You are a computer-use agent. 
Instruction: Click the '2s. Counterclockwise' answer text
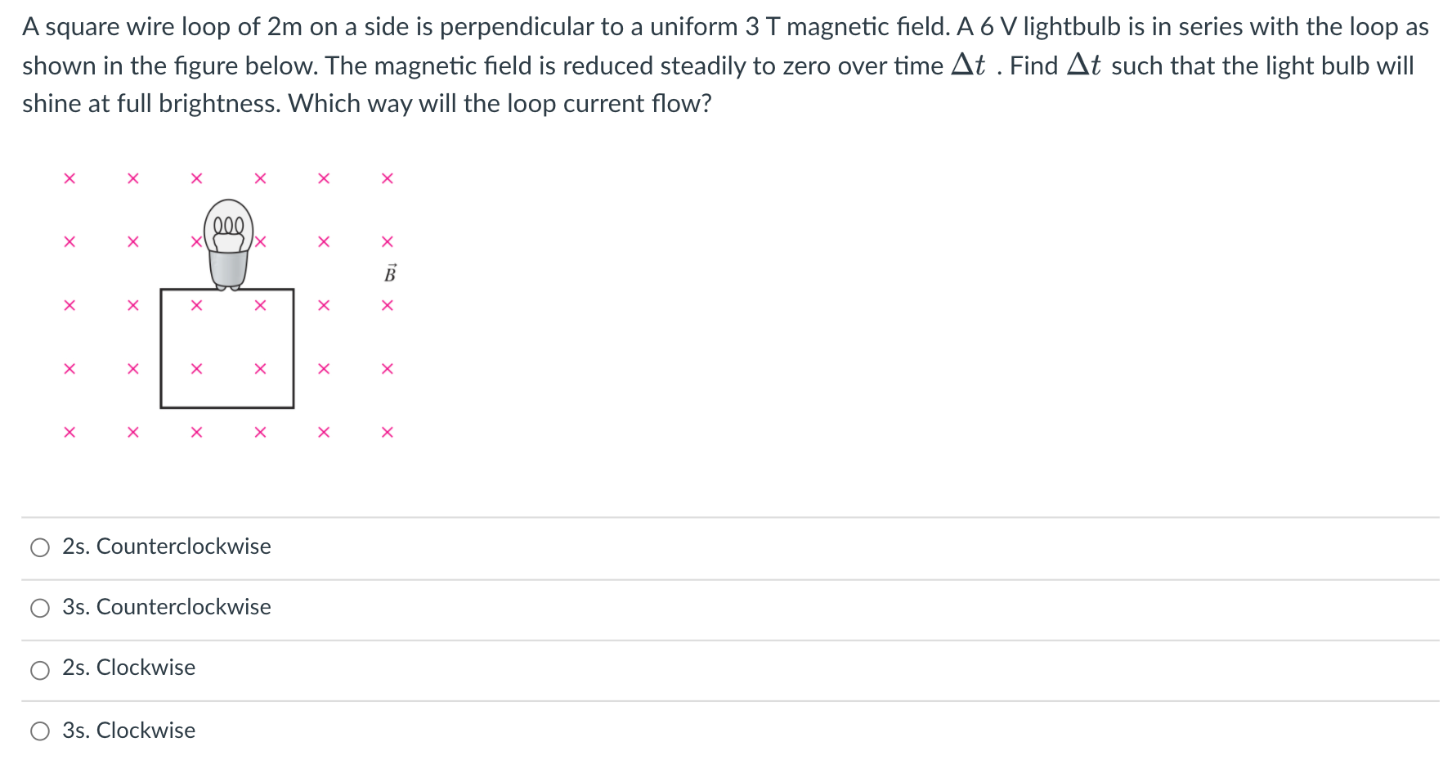tap(167, 546)
